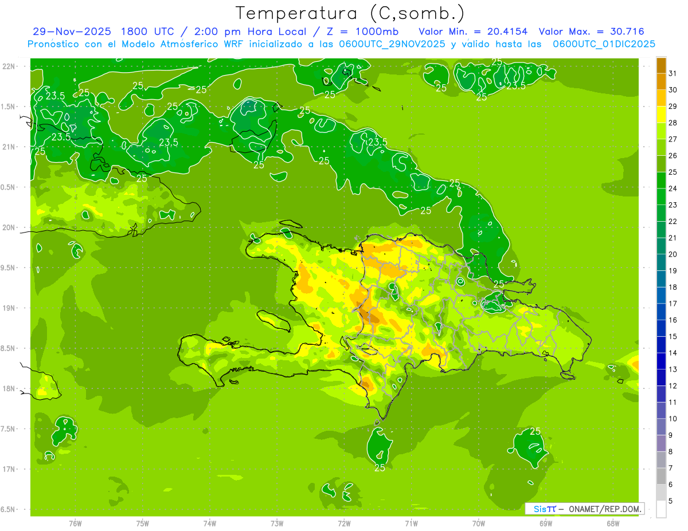Click the white swatch below 5
688x531 pixels.
point(661,510)
